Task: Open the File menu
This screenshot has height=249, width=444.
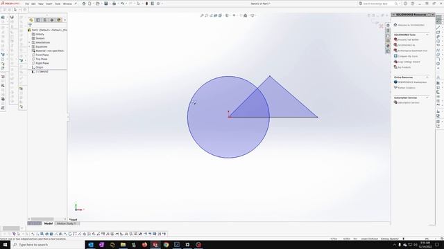Action: [27, 3]
